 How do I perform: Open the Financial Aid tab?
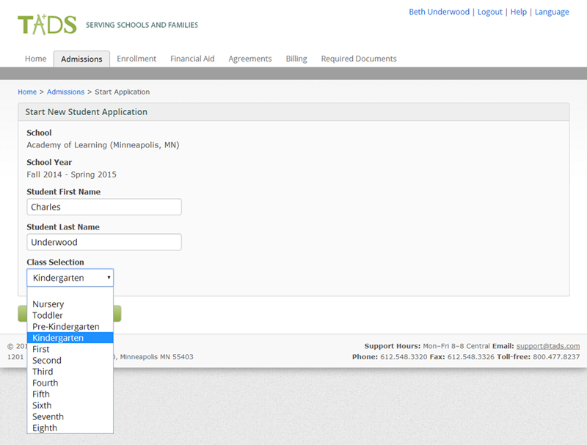coord(192,59)
